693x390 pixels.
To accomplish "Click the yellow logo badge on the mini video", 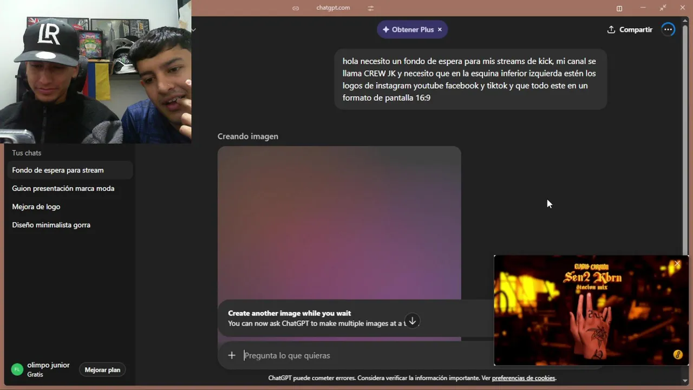I will pyautogui.click(x=678, y=355).
